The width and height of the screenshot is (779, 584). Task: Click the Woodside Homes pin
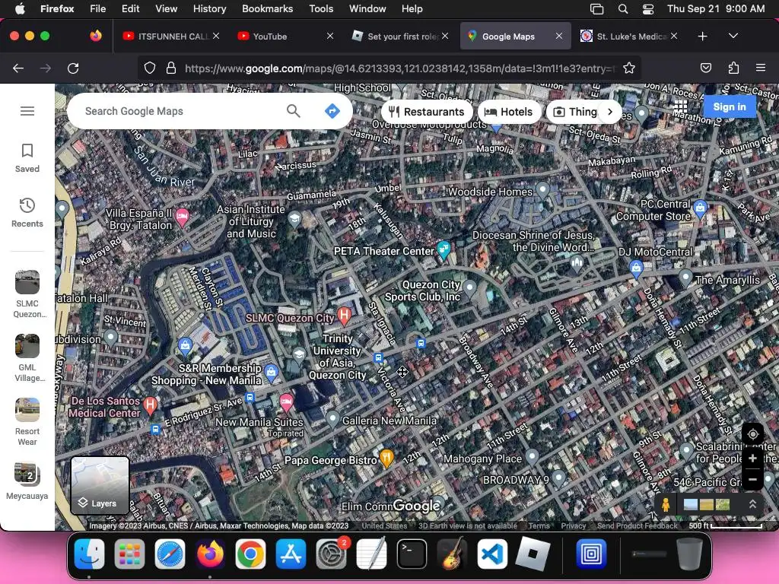542,189
